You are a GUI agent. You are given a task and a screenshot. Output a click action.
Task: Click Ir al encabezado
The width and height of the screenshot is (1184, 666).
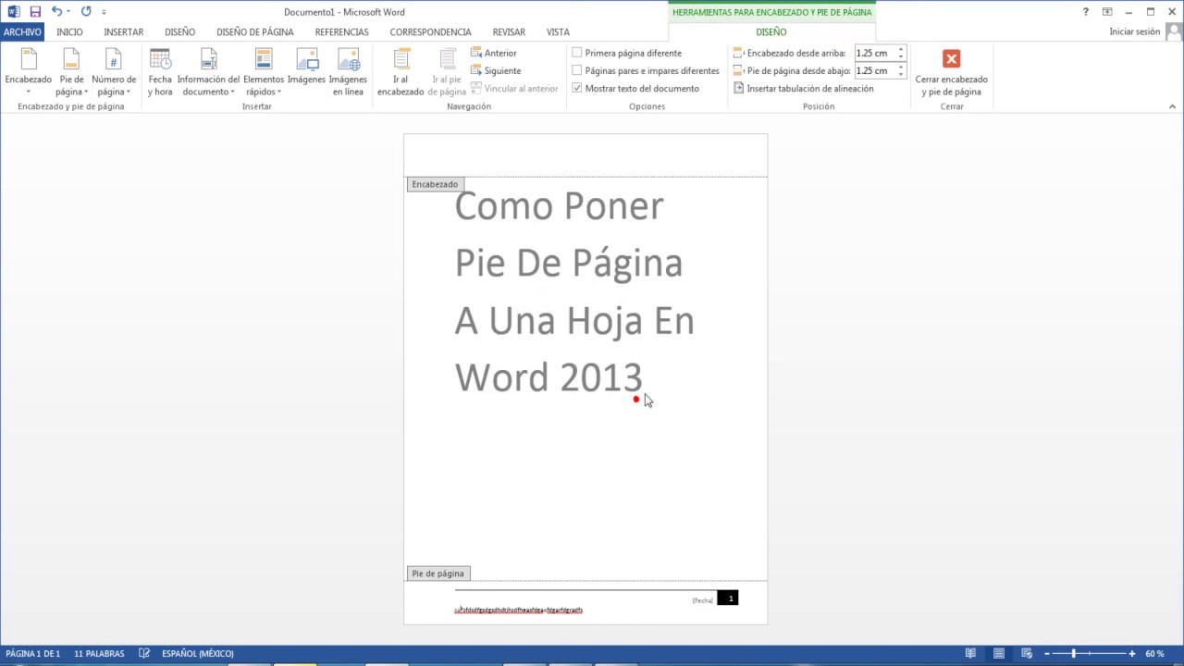coord(401,72)
